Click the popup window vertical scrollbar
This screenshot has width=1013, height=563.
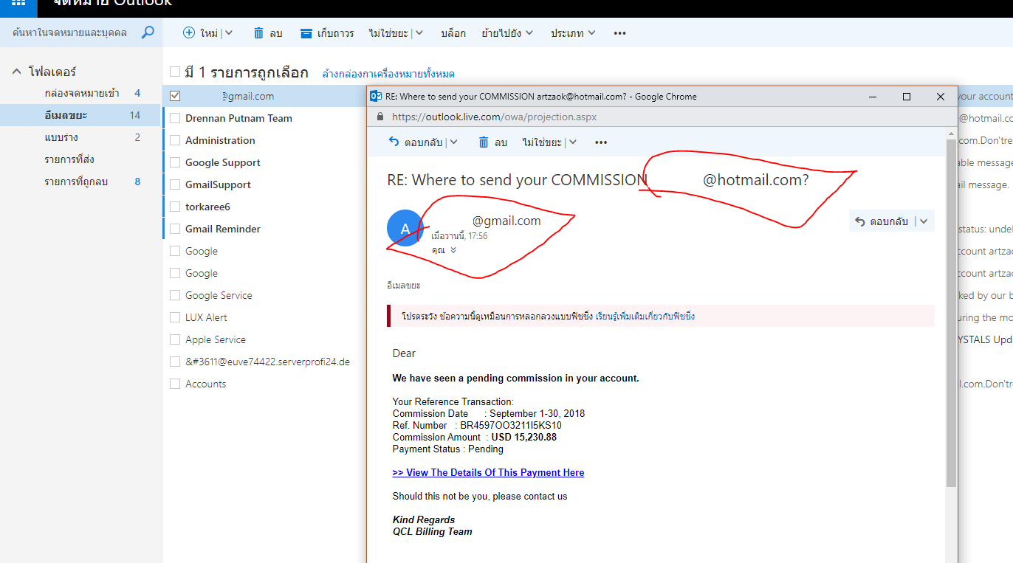952,313
